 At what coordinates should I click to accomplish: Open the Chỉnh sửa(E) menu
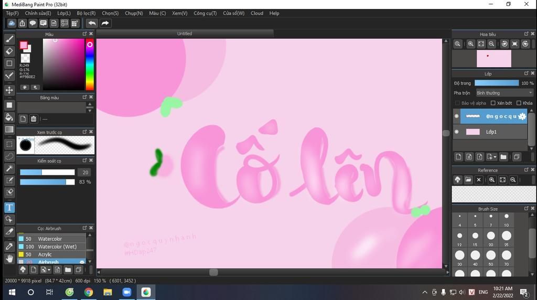(38, 13)
